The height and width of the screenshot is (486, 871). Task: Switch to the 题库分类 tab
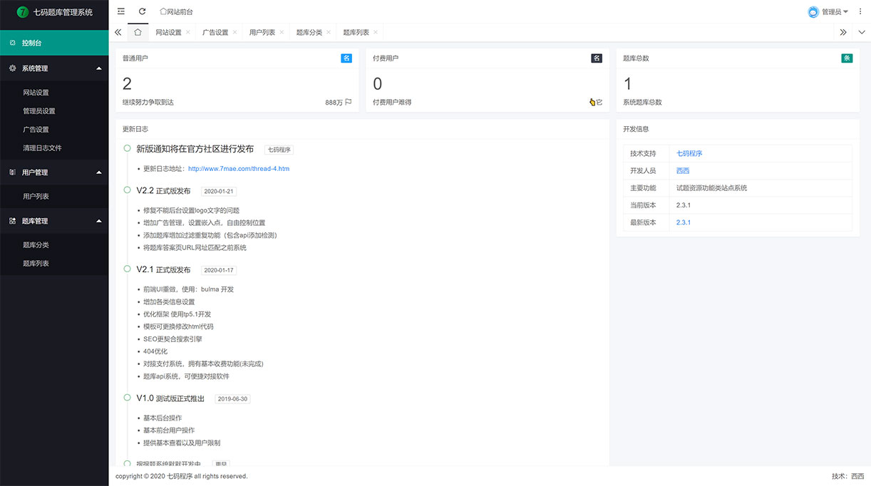[x=309, y=32]
